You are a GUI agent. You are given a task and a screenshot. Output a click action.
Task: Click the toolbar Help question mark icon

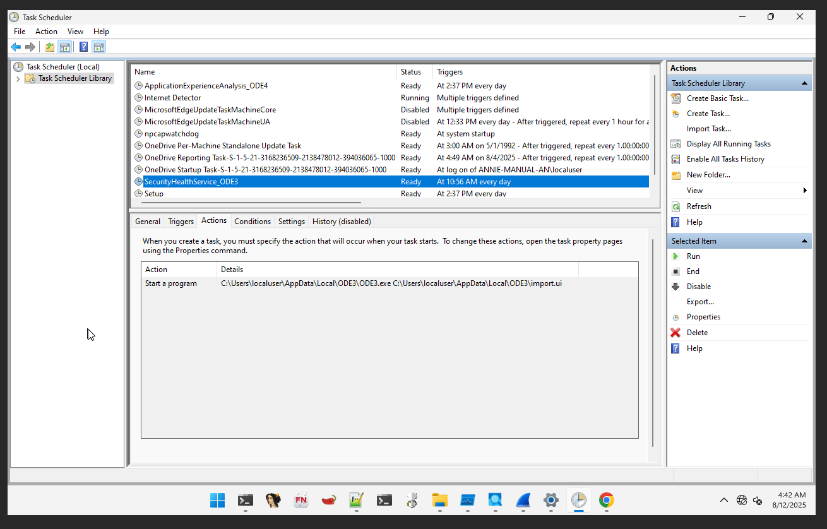[83, 47]
